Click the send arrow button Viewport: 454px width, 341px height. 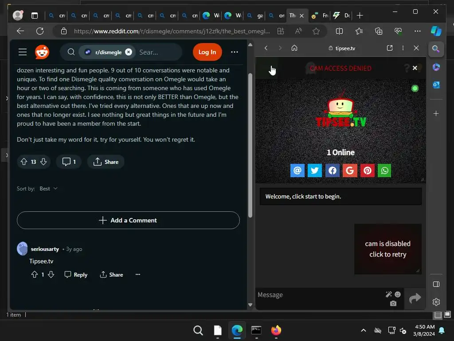415,298
